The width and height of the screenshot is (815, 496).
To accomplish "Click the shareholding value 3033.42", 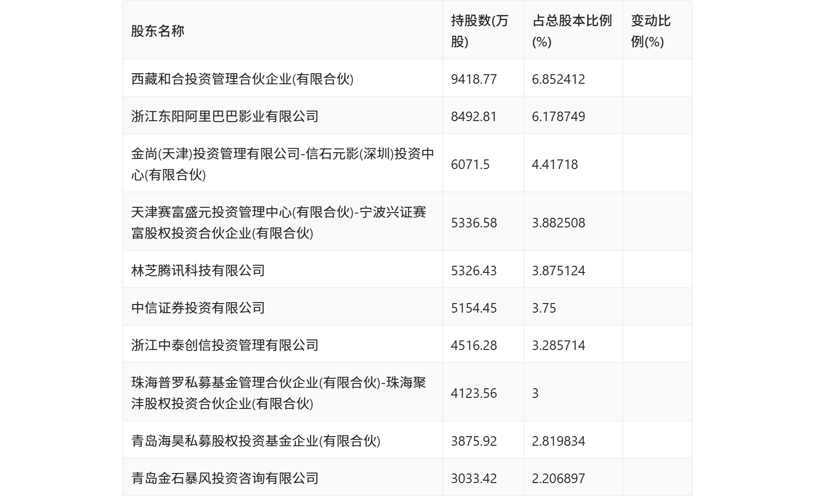I will click(x=474, y=478).
